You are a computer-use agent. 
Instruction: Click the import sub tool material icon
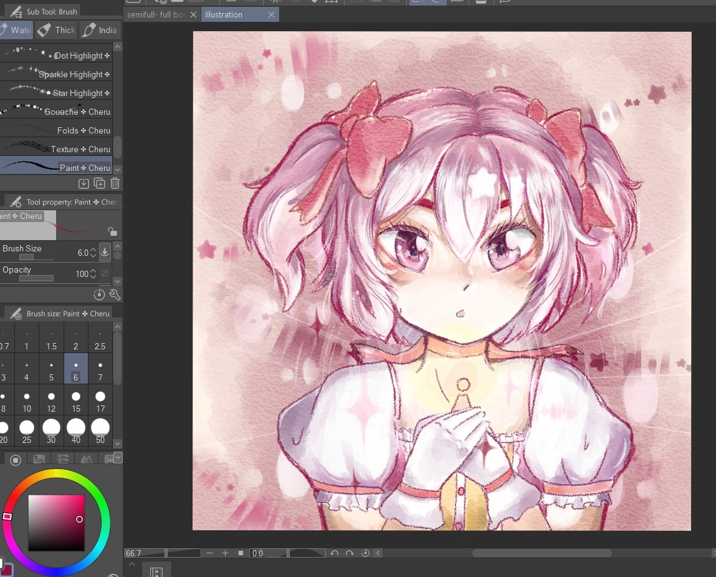coord(84,183)
